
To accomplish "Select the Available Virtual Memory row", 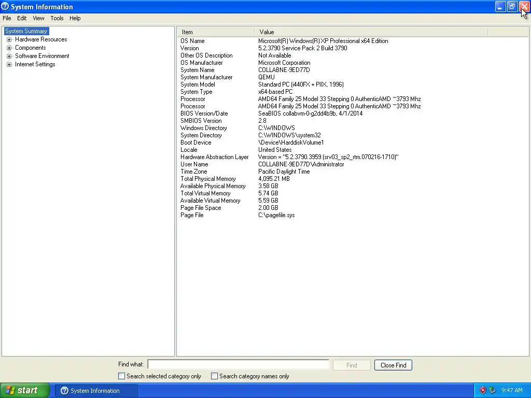I will [353, 201].
